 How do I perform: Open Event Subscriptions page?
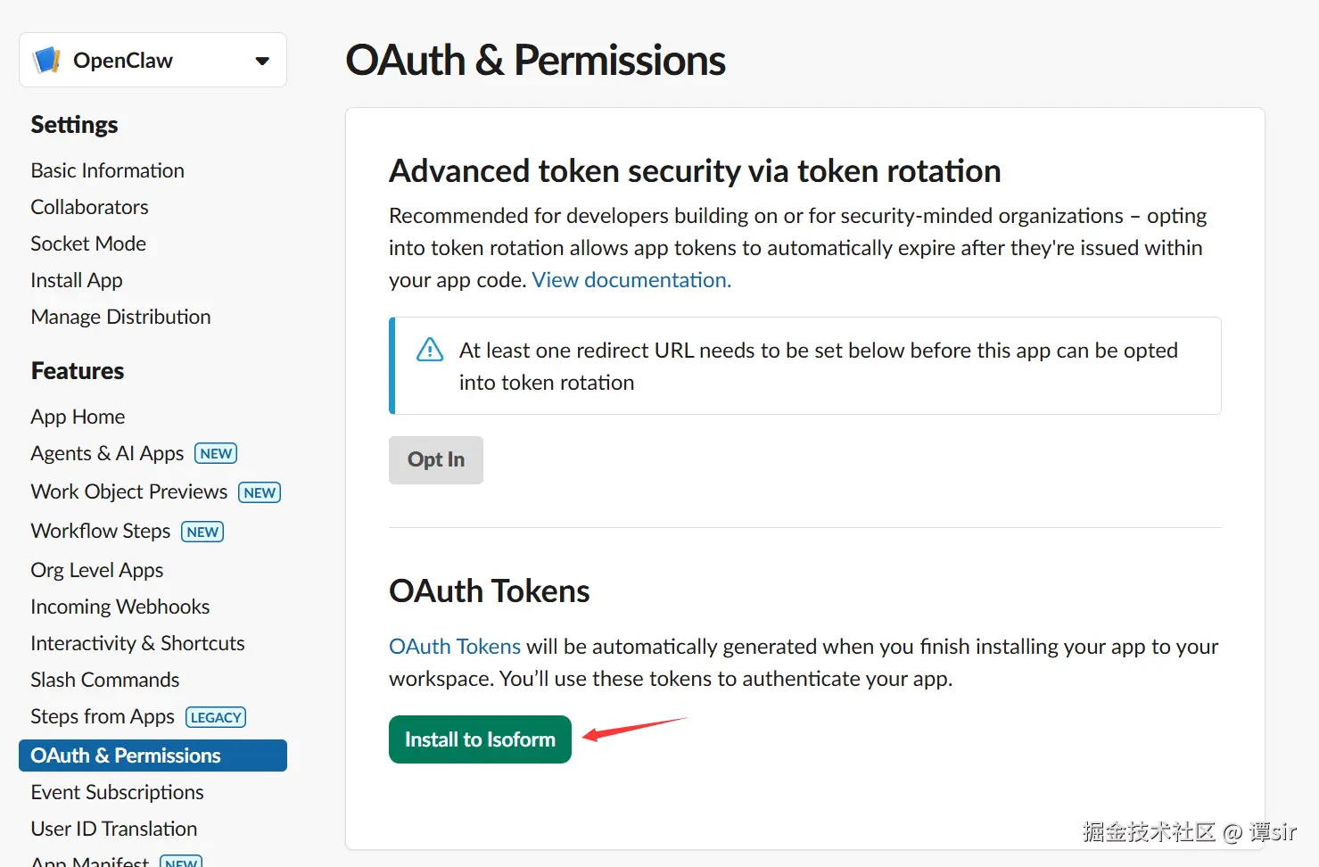pos(117,792)
